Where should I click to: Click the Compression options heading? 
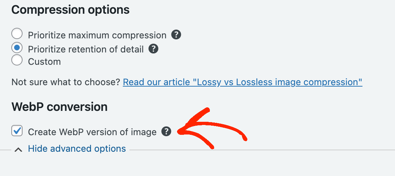point(71,10)
